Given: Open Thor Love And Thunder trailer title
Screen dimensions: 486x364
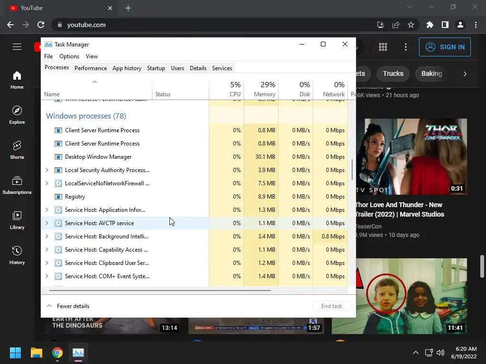Looking at the screenshot, I should click(400, 209).
